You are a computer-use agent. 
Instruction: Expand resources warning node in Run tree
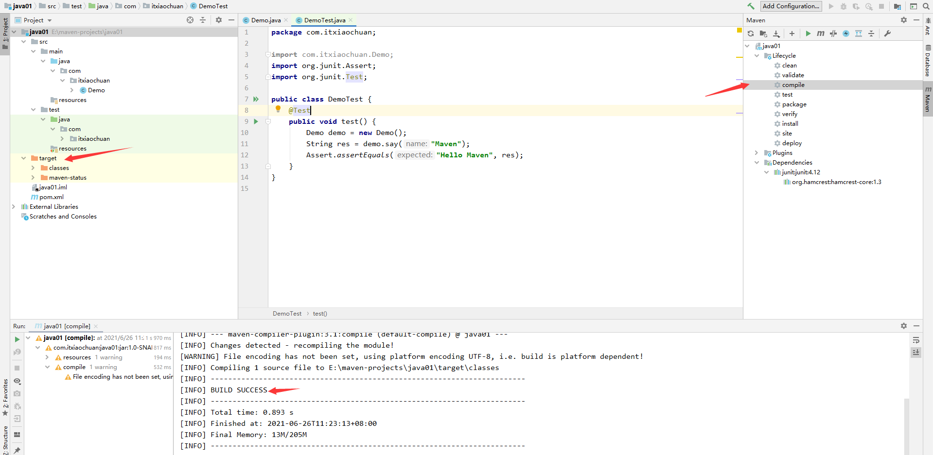(47, 357)
